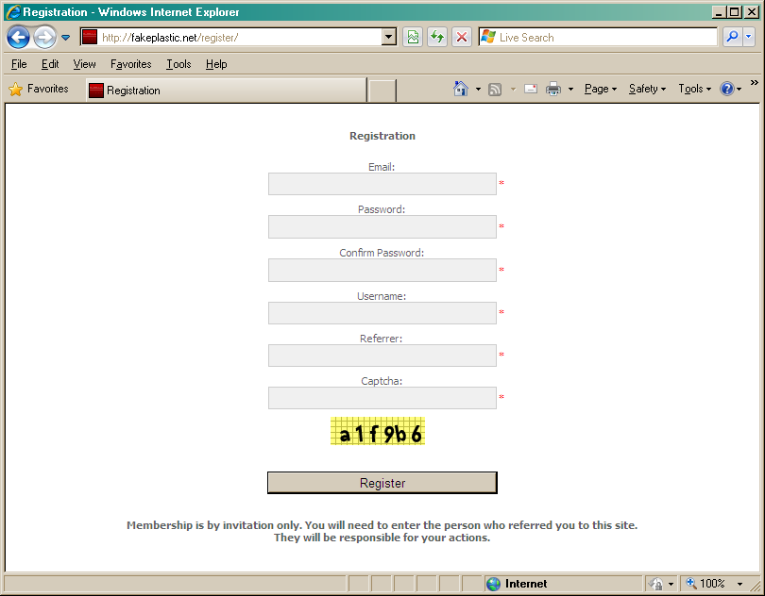The image size is (765, 596).
Task: Open the Page dropdown menu
Action: click(600, 89)
